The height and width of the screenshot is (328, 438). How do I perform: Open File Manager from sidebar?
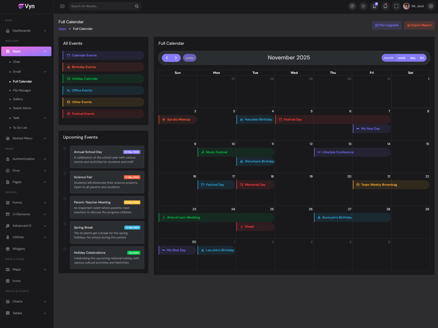pyautogui.click(x=22, y=90)
